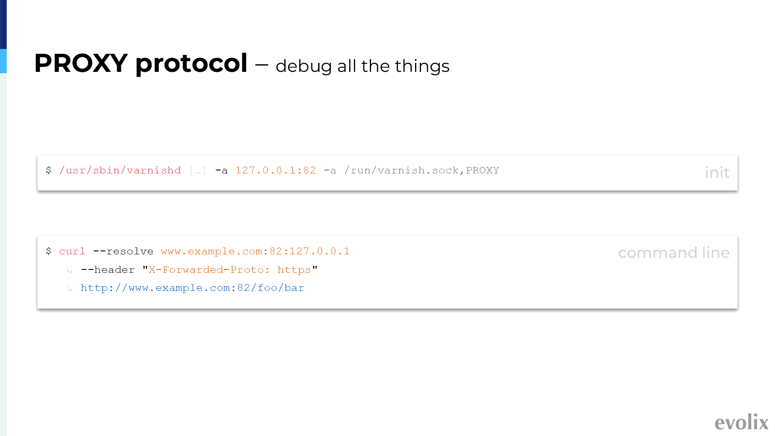The width and height of the screenshot is (775, 436).
Task: Click the evolix logo
Action: click(x=741, y=422)
